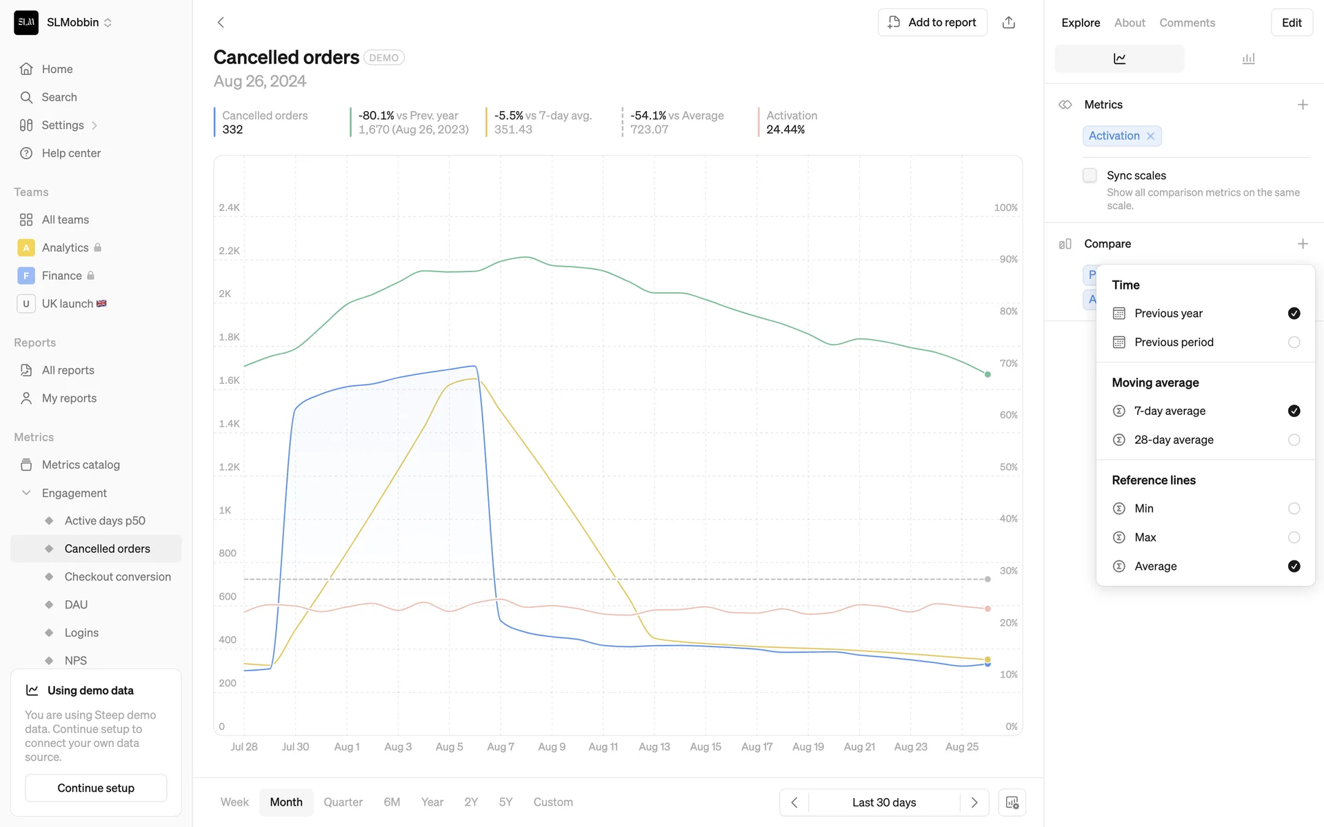Go back using the left chevron
This screenshot has width=1324, height=827.
pos(221,23)
